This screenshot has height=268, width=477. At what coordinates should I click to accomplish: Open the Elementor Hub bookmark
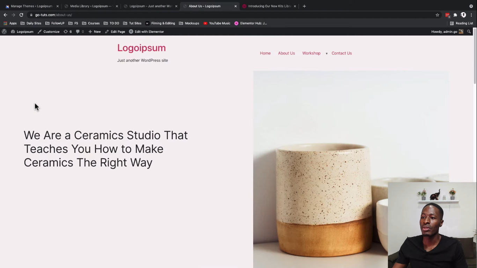pyautogui.click(x=251, y=23)
